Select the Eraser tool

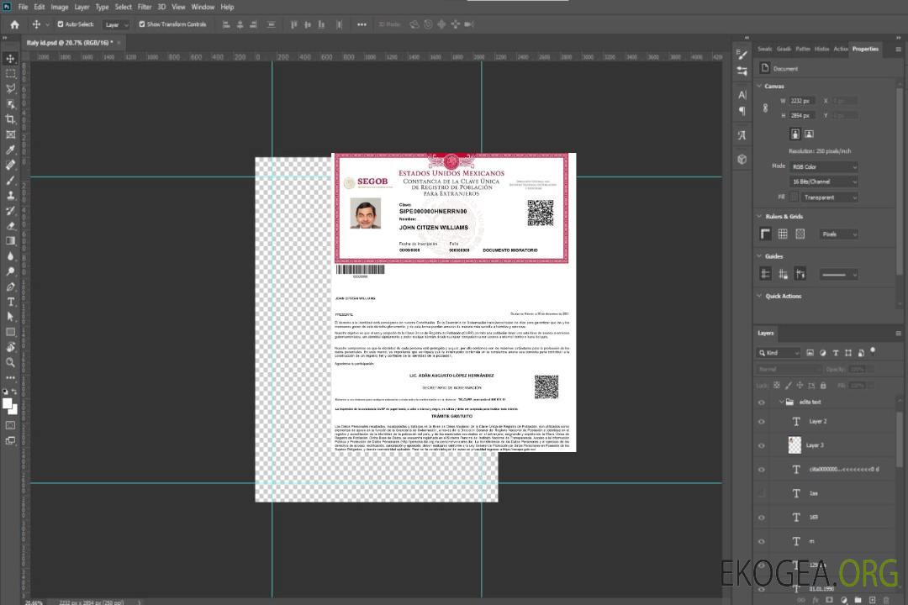(x=10, y=226)
